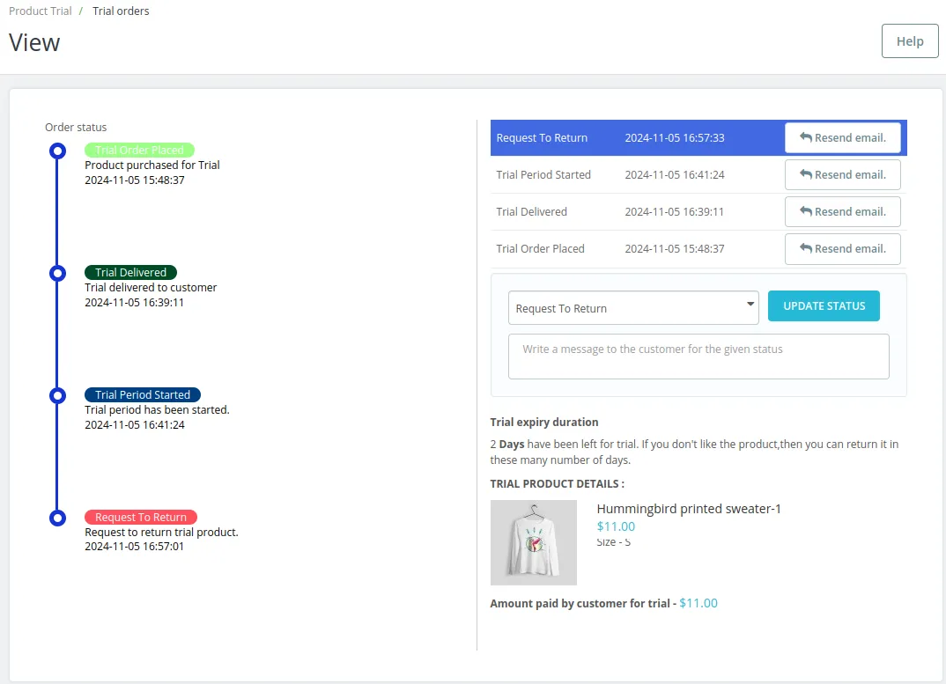946x684 pixels.
Task: Click the Trial Order Placed history row label
Action: coord(540,248)
